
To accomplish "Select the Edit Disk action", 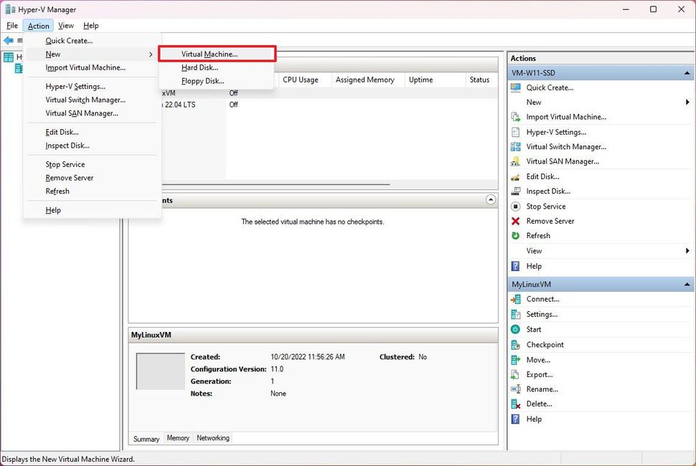I will click(542, 176).
